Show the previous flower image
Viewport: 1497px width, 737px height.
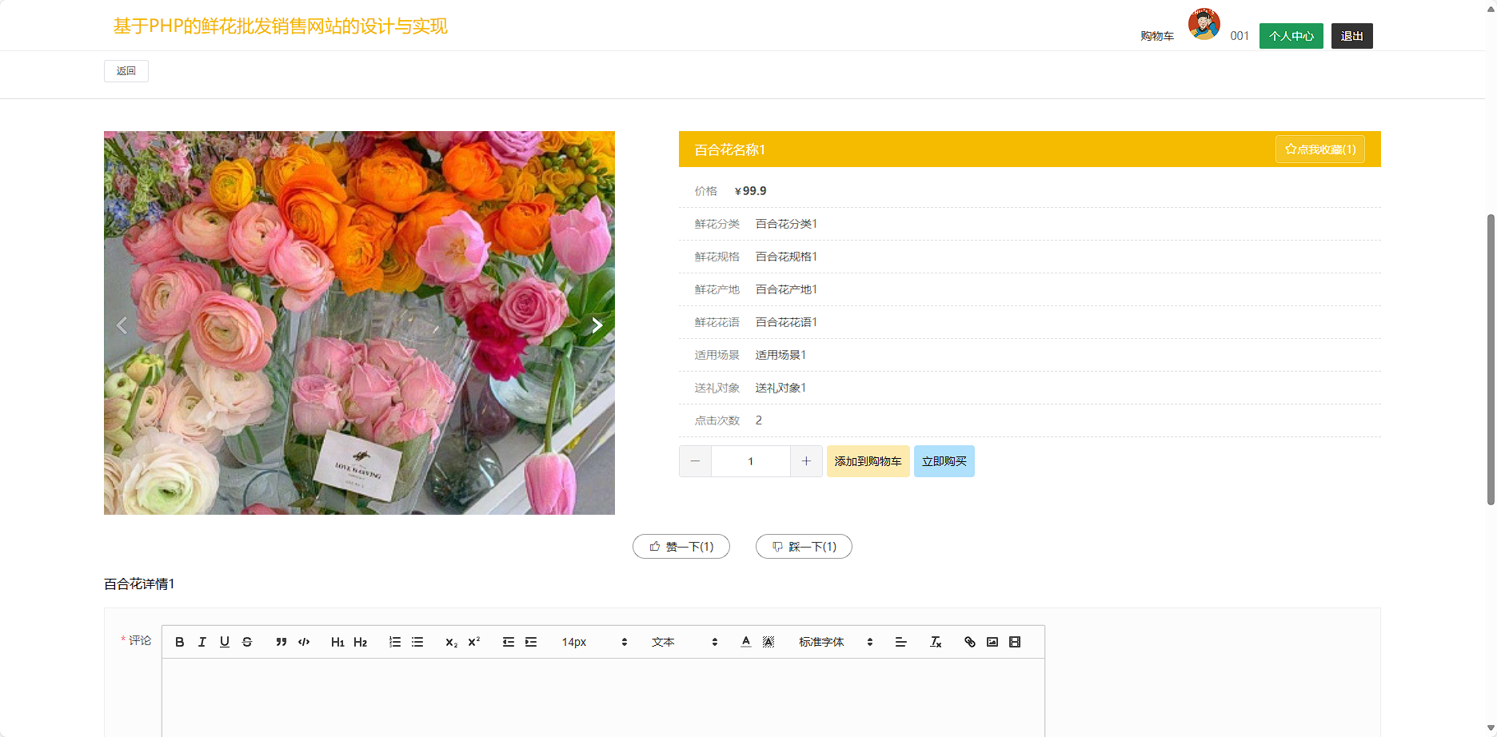pos(122,325)
